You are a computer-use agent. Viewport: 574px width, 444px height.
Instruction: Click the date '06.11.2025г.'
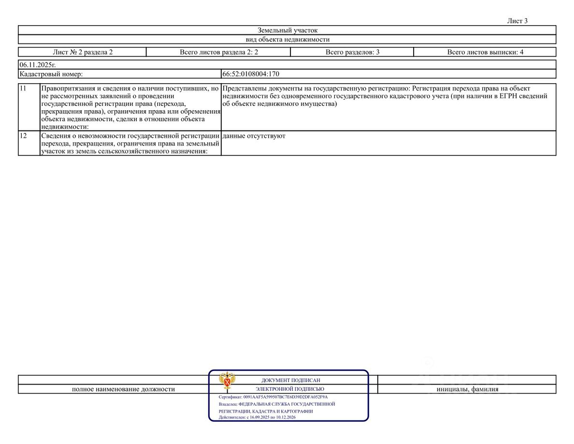pos(37,65)
